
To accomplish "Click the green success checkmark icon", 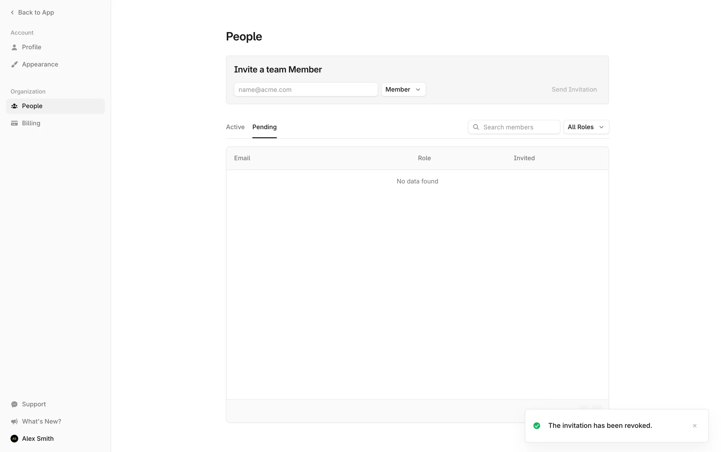I will tap(537, 426).
